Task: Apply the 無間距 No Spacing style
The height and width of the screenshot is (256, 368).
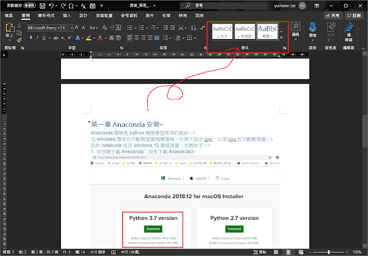Action: pyautogui.click(x=245, y=31)
